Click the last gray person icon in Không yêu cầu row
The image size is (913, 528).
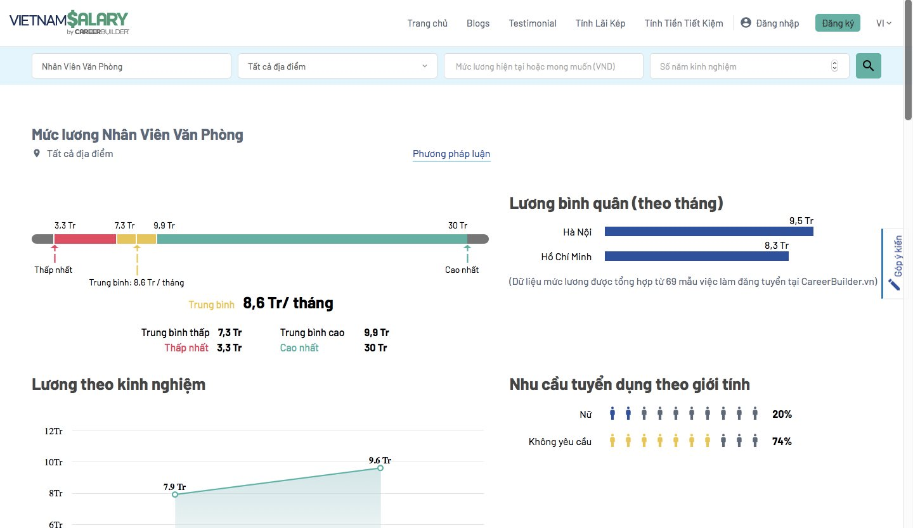755,441
